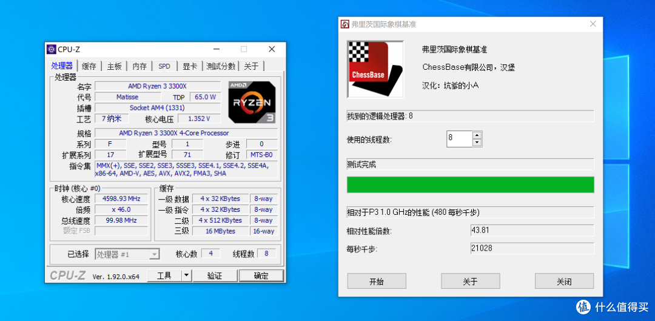Click the core voltage value 1.352 V

(199, 119)
